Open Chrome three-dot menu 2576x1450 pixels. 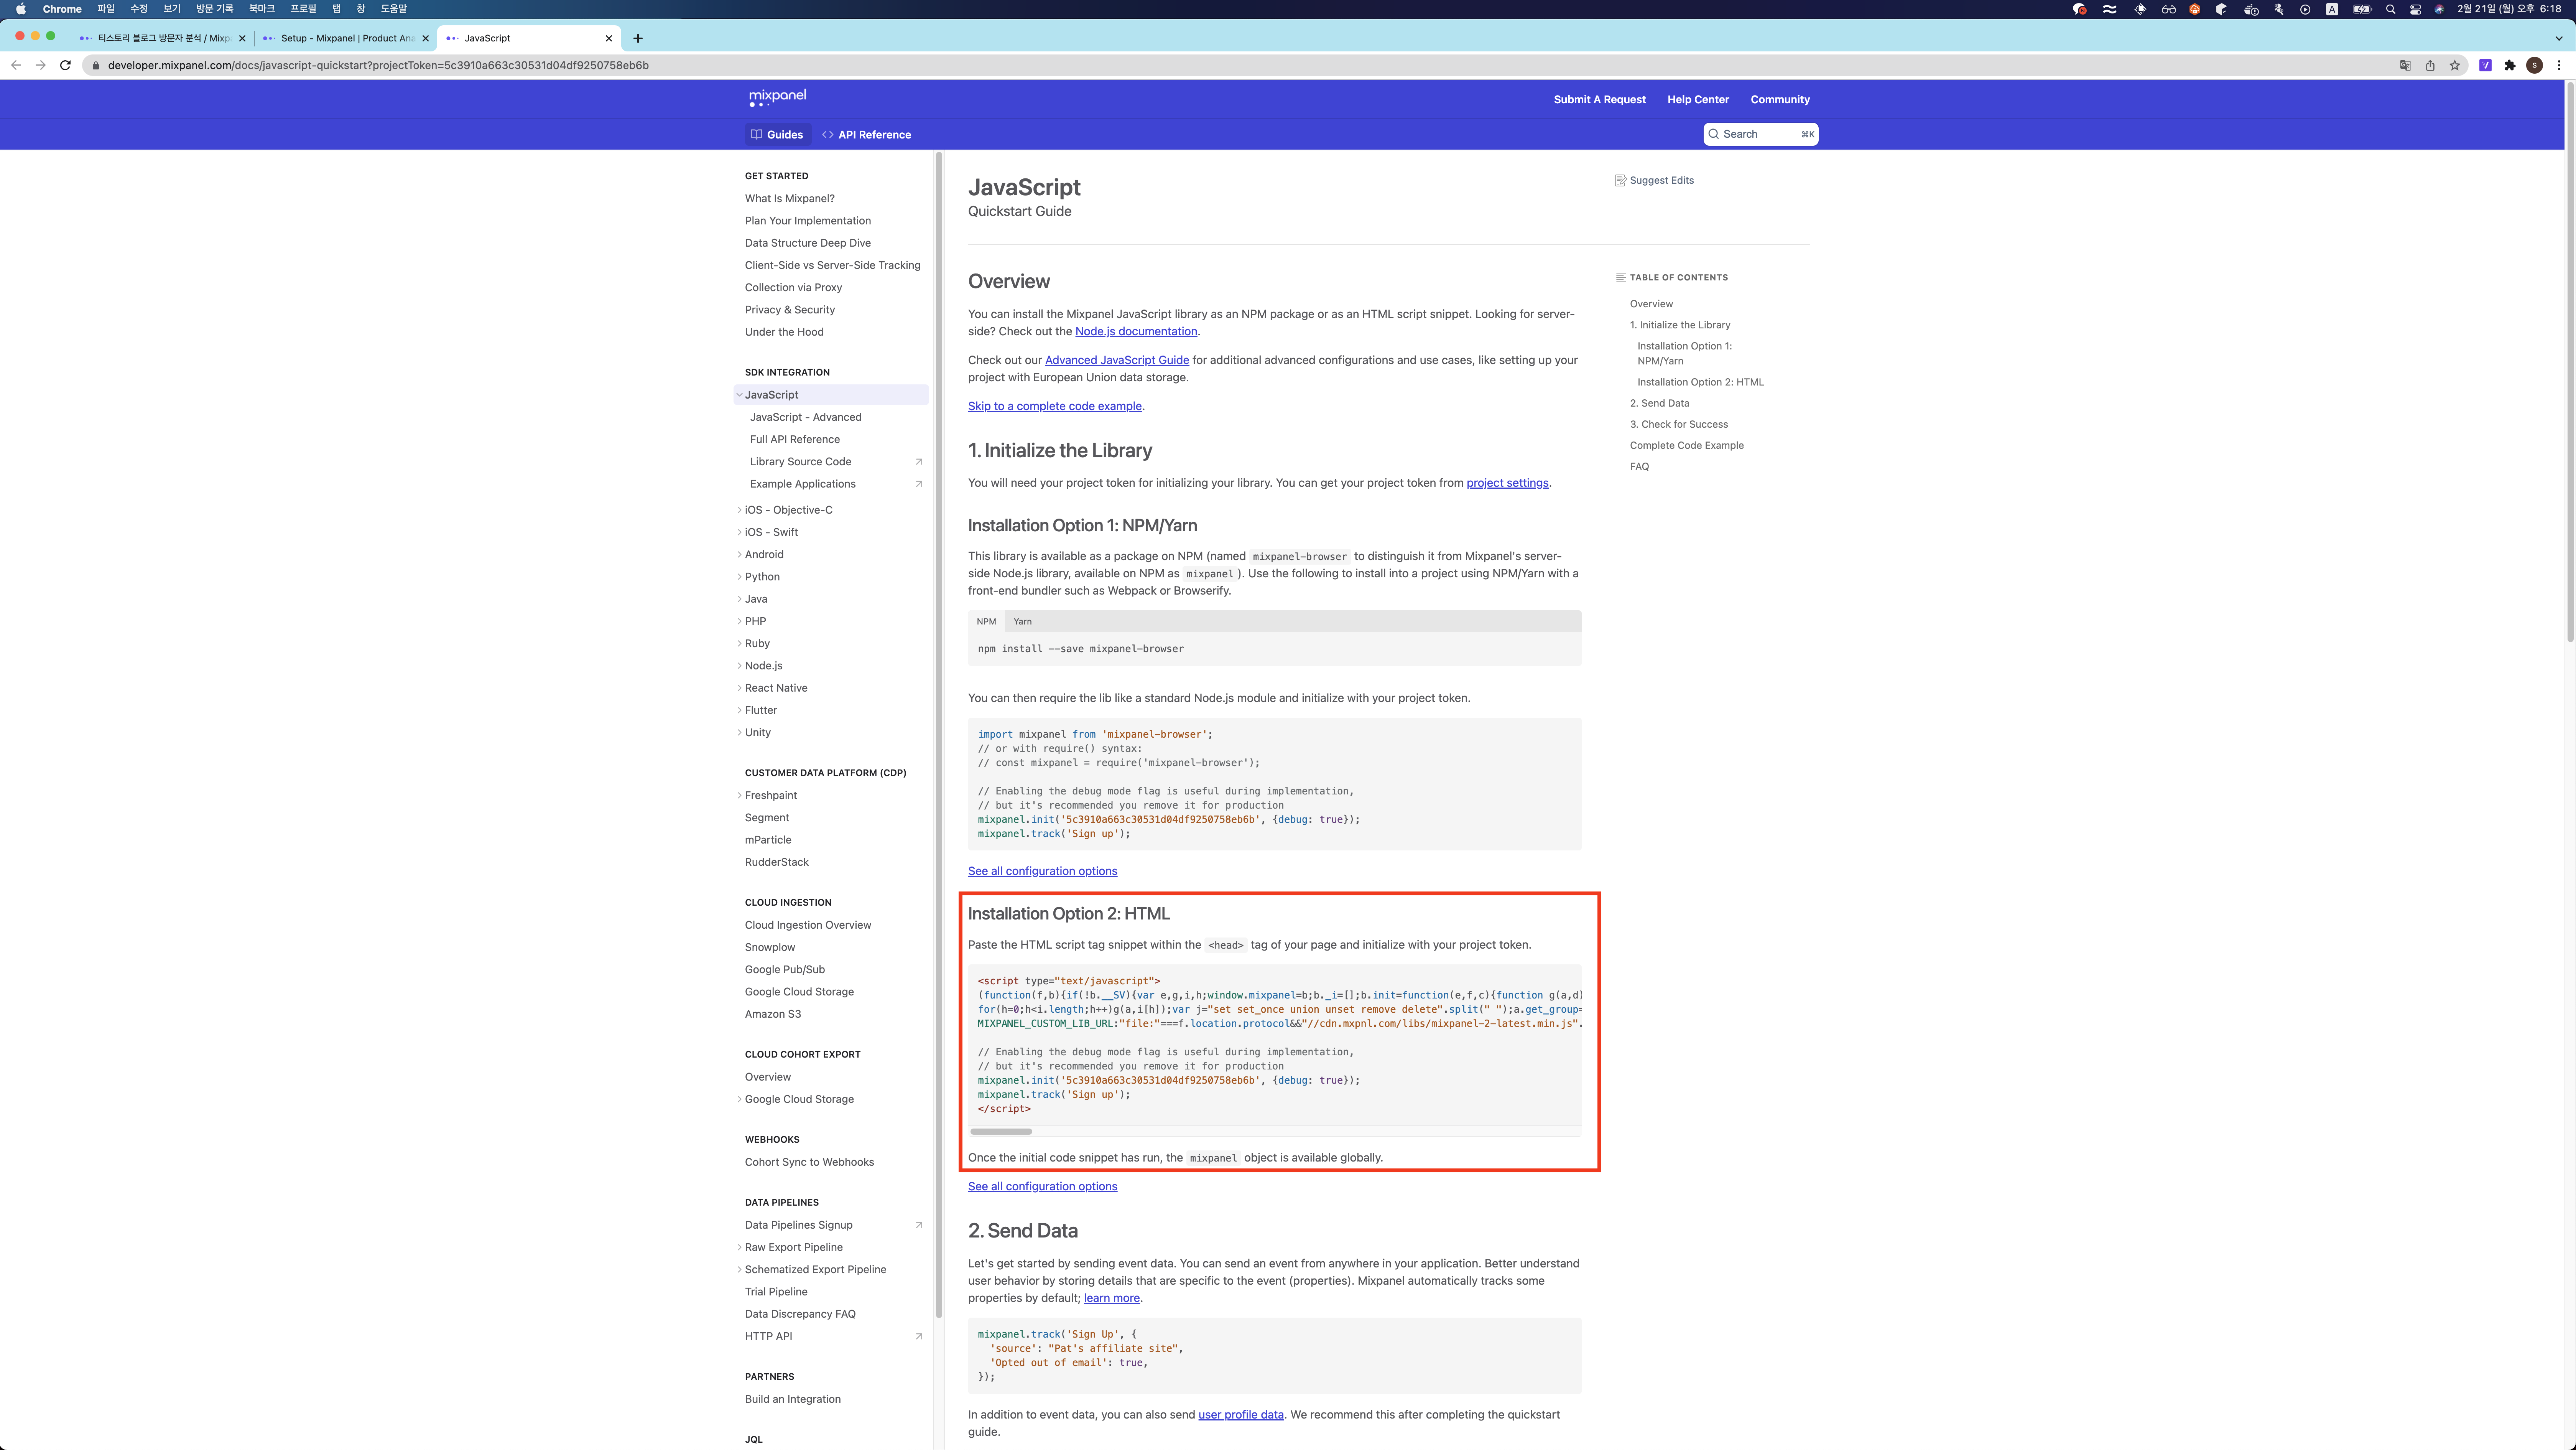pos(2559,65)
